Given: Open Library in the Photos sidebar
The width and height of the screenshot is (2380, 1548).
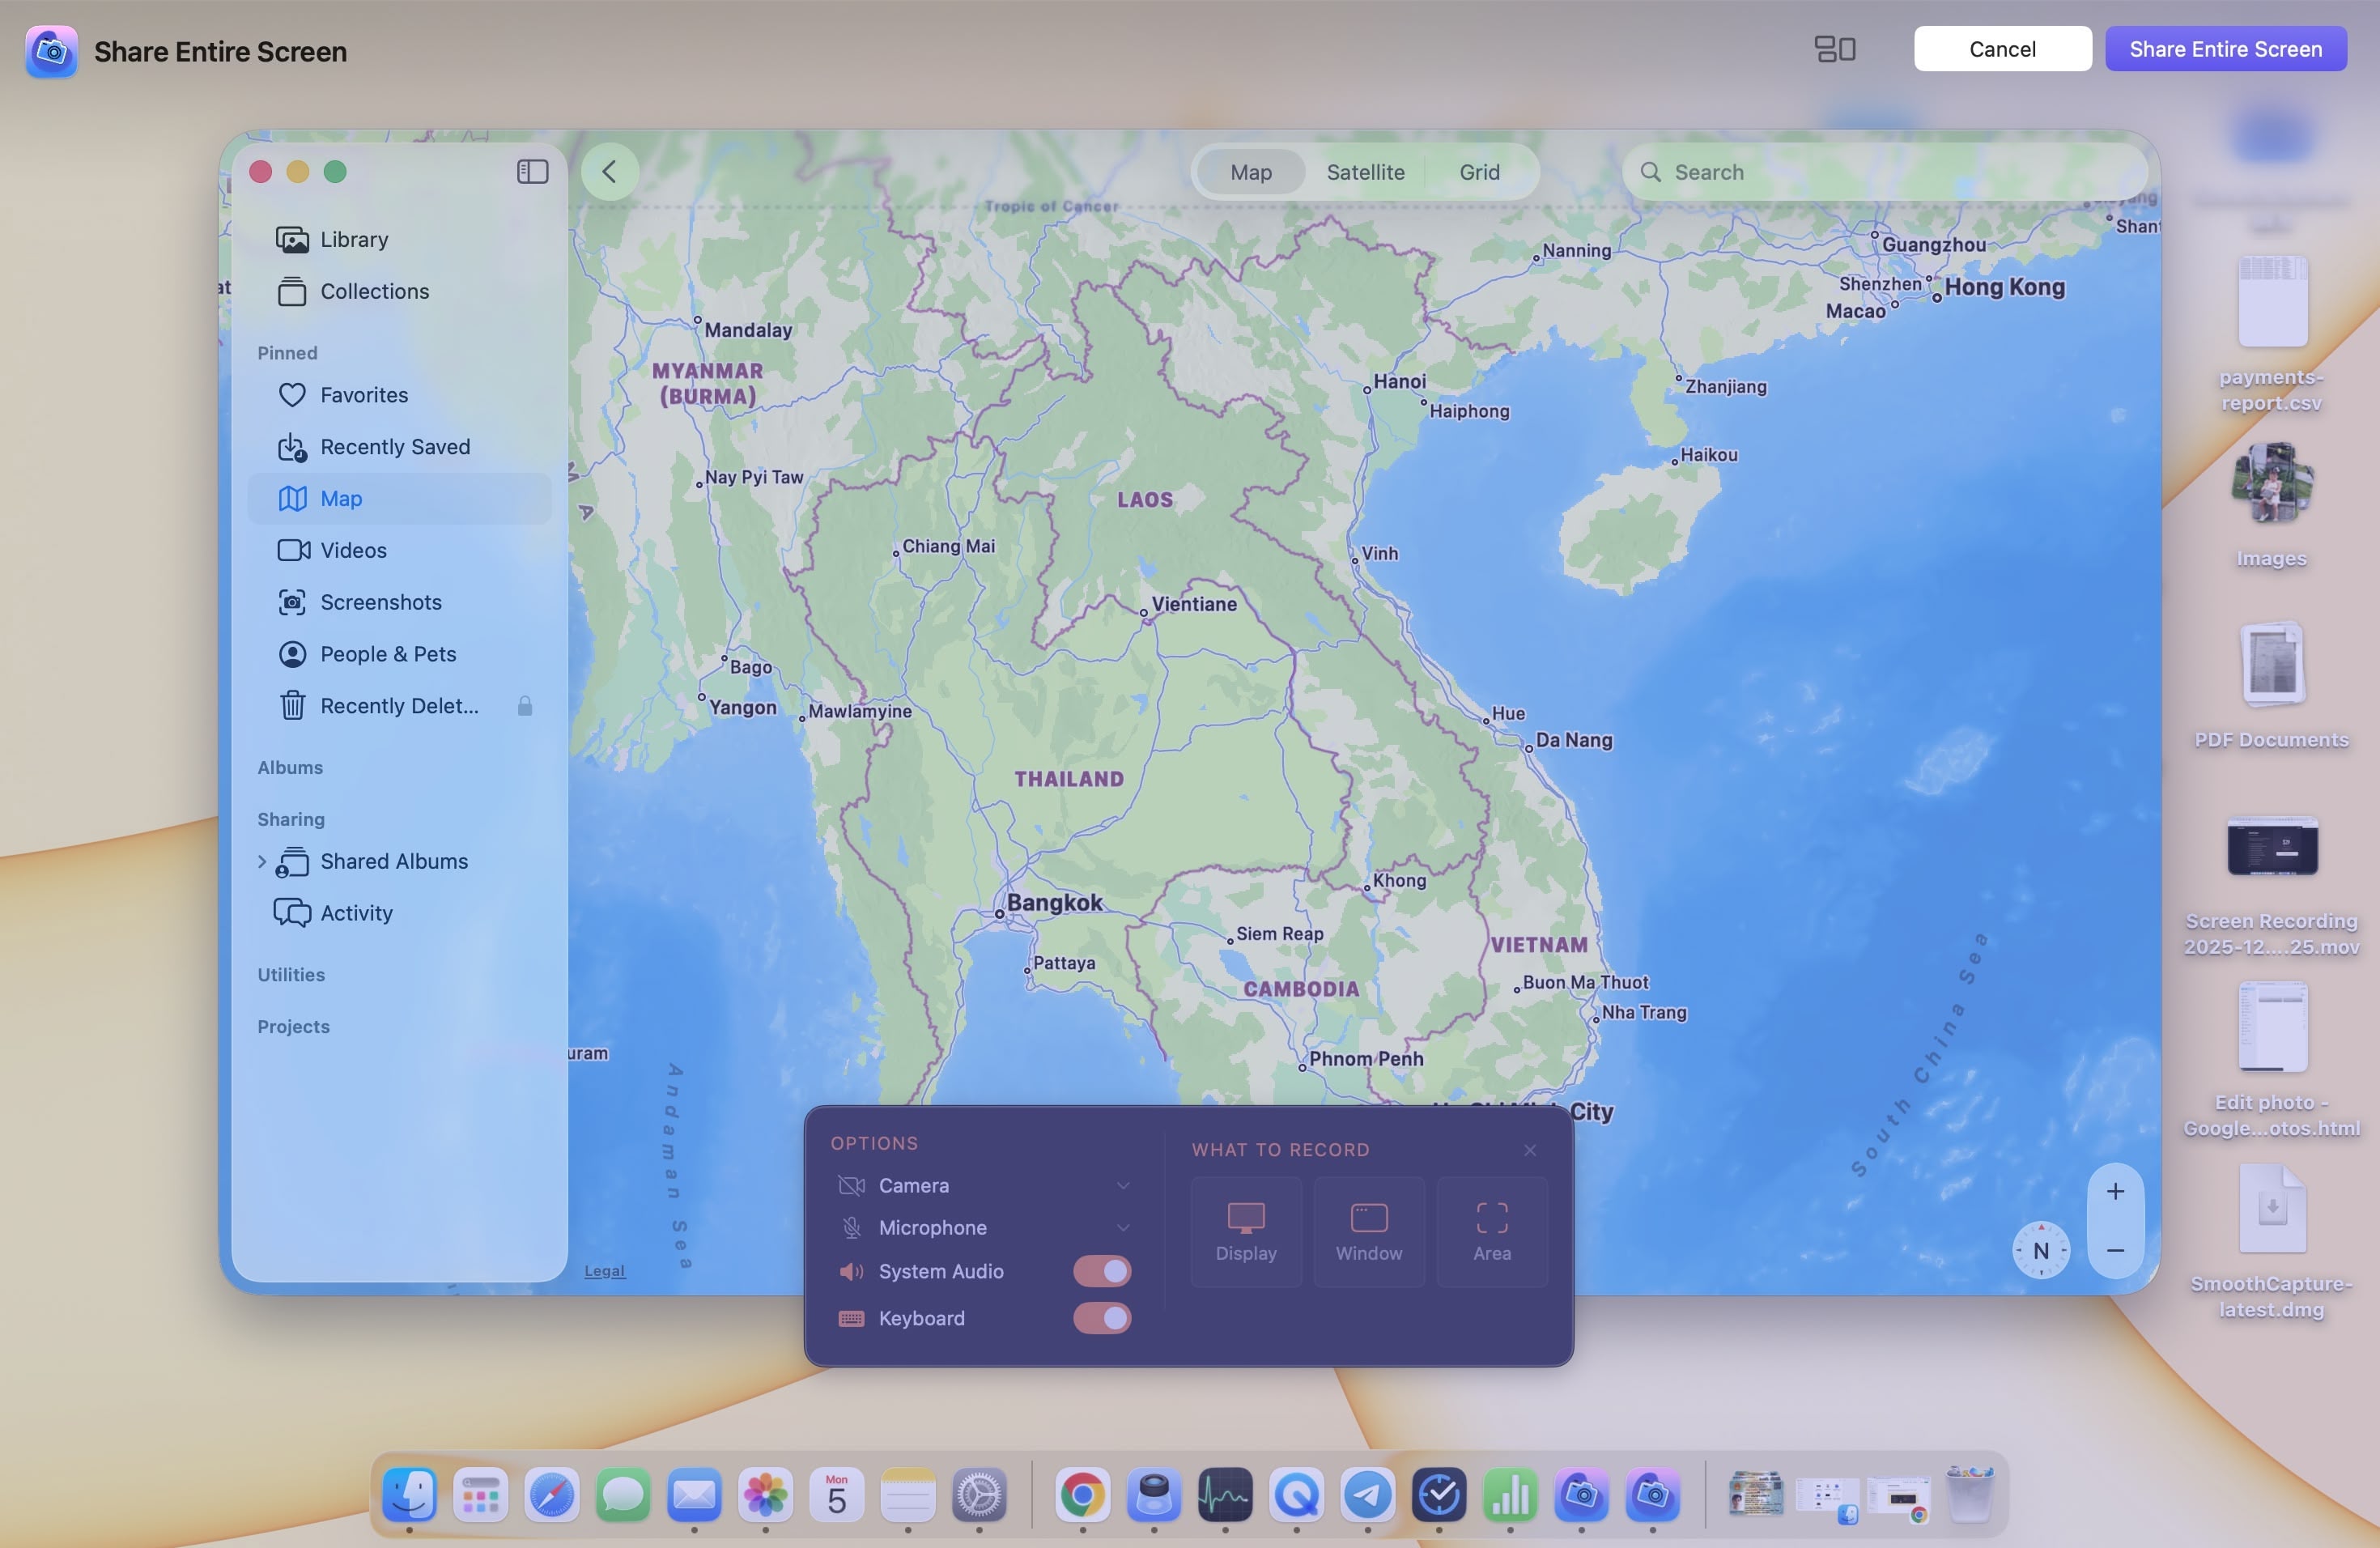Looking at the screenshot, I should (399, 239).
